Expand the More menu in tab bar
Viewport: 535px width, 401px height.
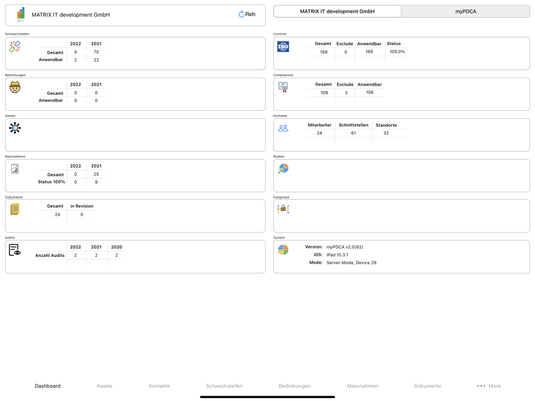tap(488, 386)
